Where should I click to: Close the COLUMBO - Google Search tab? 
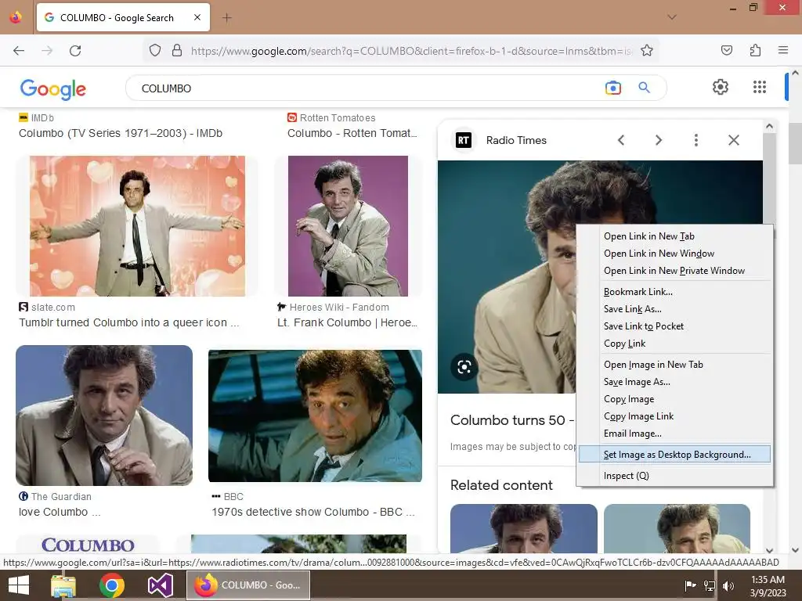pyautogui.click(x=197, y=17)
